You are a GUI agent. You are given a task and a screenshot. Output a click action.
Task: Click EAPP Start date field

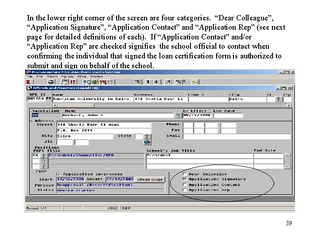tap(70, 179)
